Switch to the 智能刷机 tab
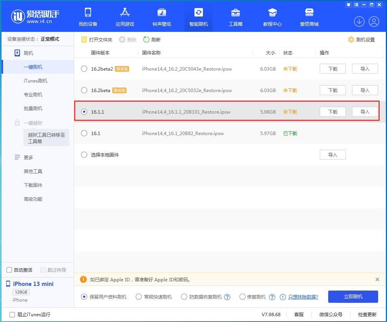This screenshot has height=322, width=387. pyautogui.click(x=198, y=17)
